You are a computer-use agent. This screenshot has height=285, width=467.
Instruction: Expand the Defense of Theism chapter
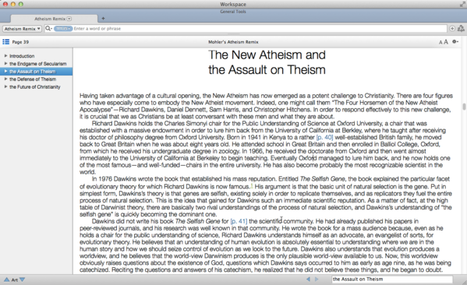5,79
